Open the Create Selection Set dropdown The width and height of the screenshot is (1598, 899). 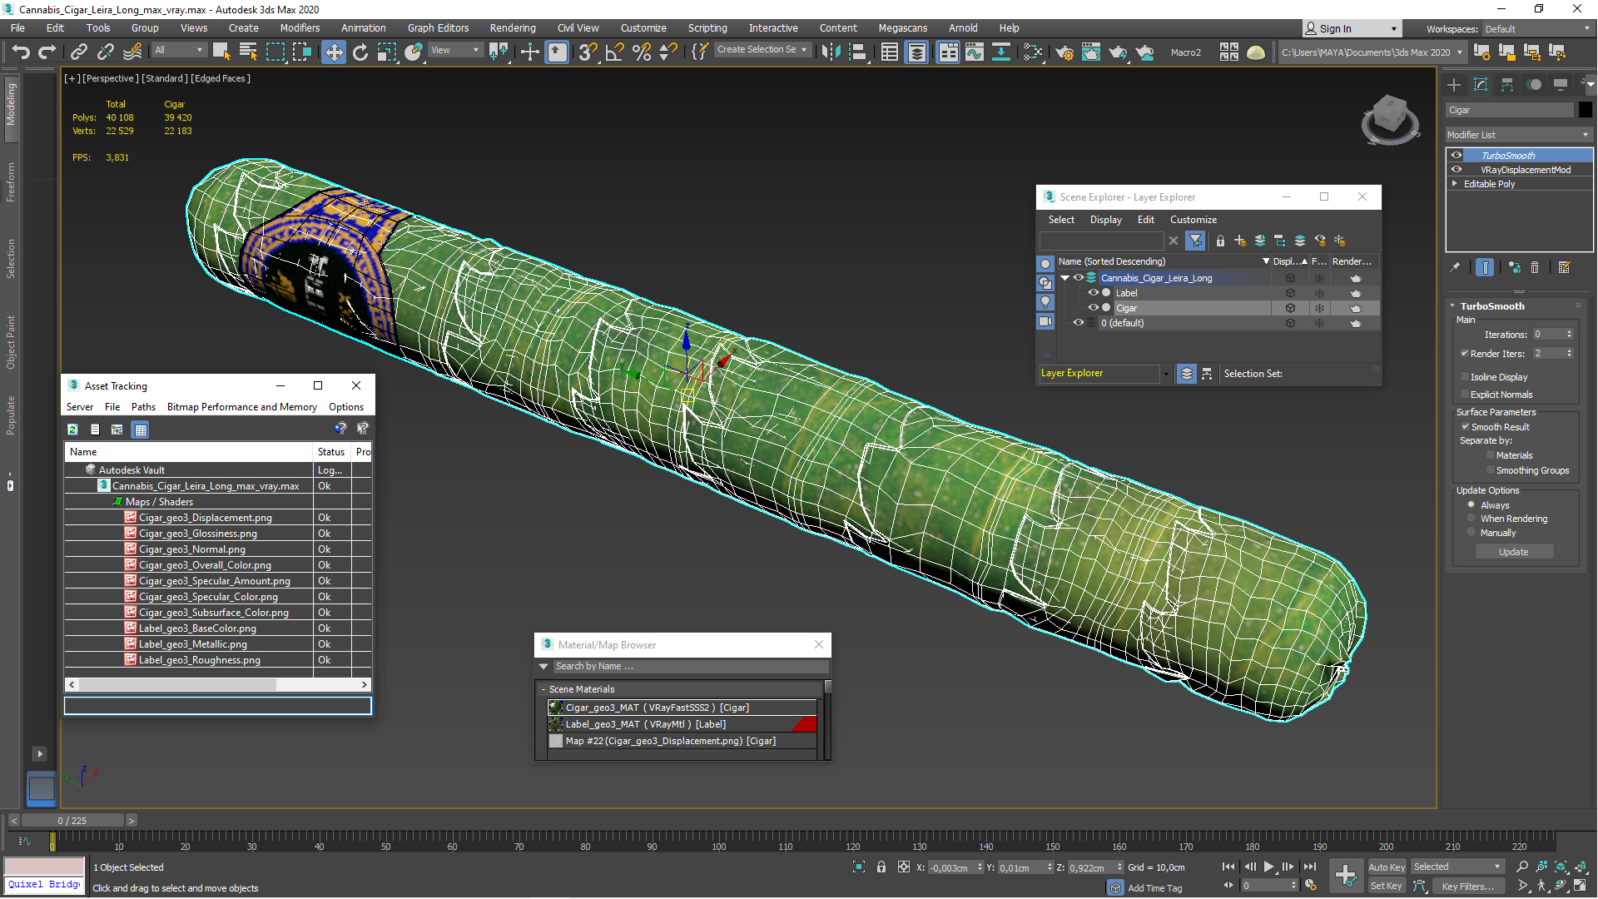pyautogui.click(x=762, y=50)
